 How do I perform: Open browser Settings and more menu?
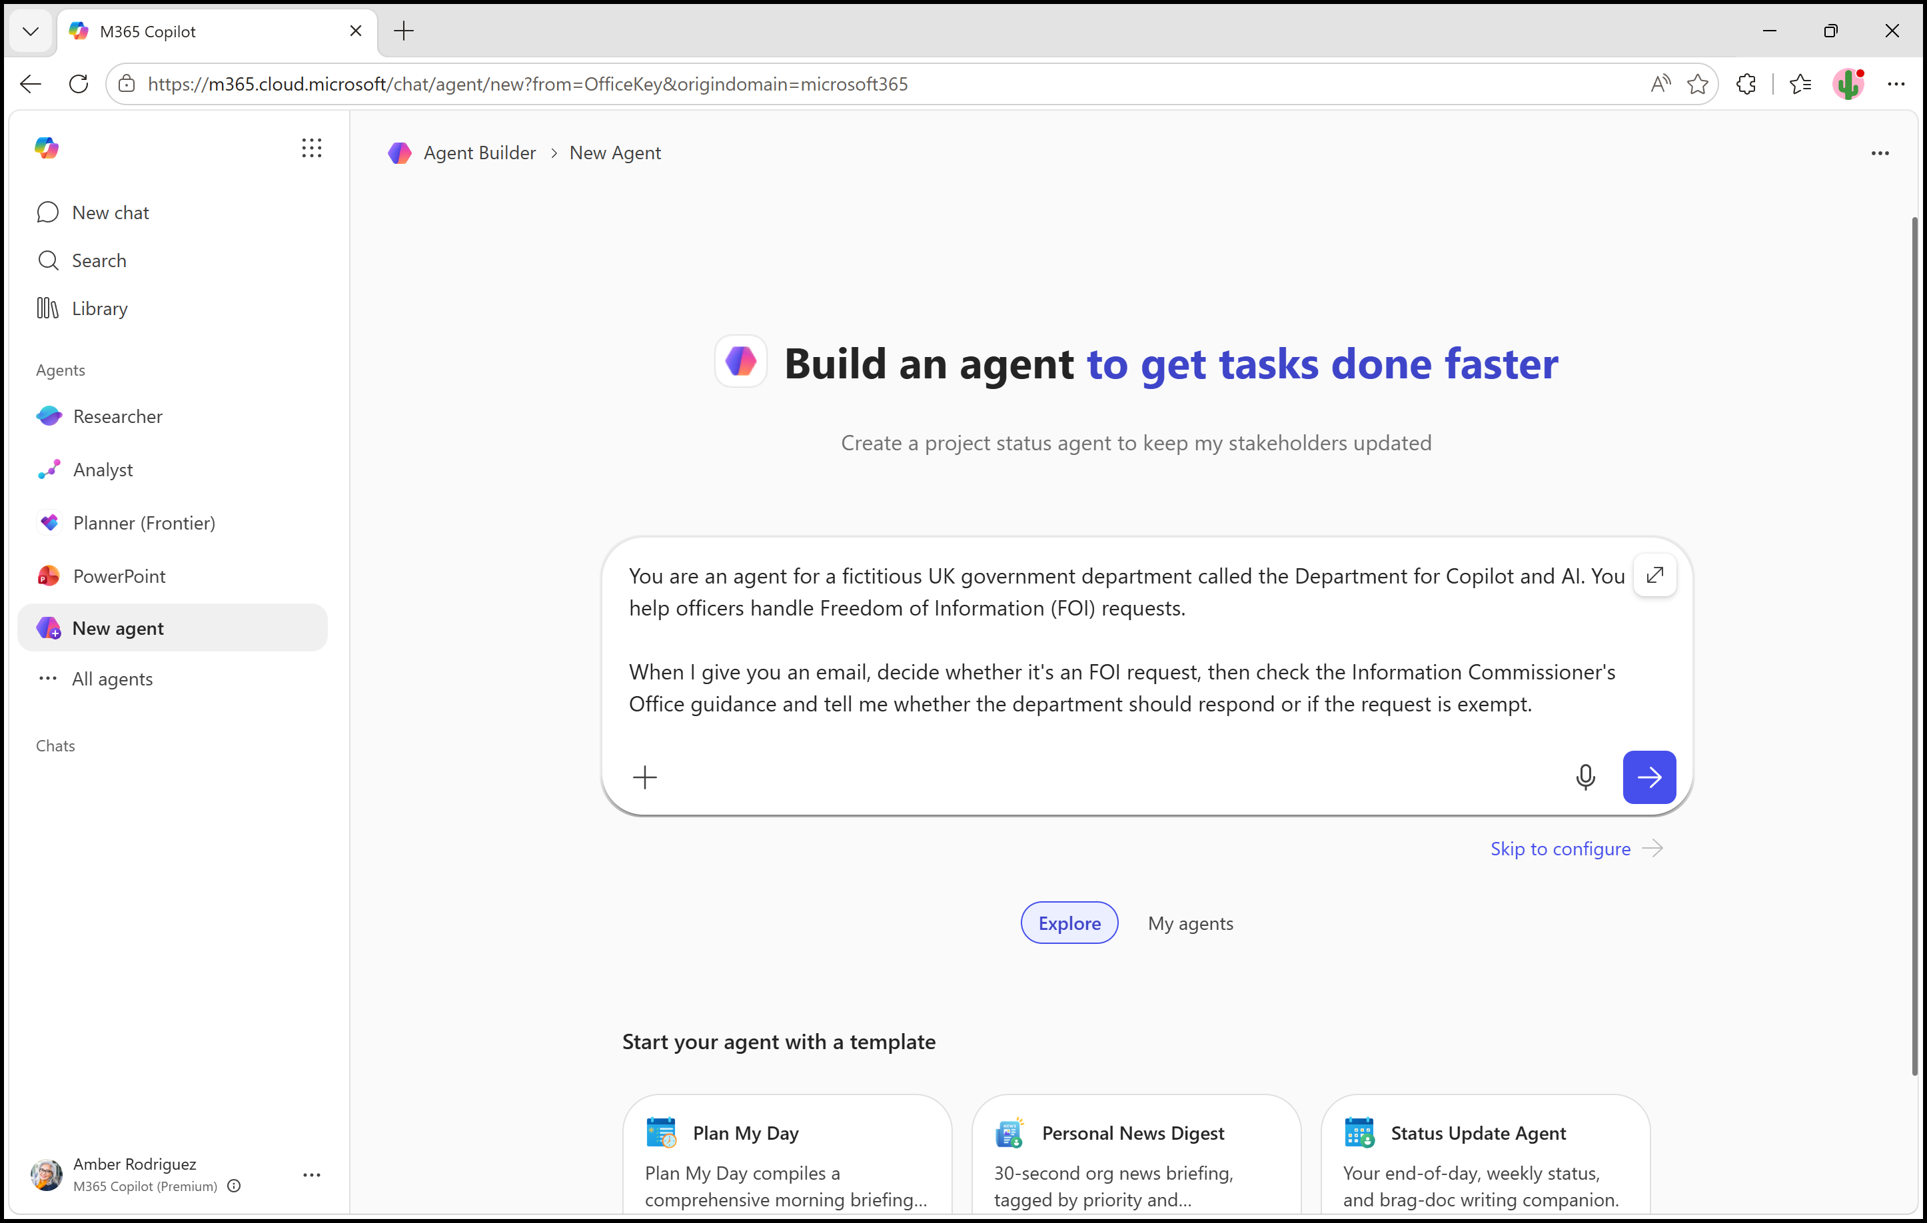pos(1896,84)
